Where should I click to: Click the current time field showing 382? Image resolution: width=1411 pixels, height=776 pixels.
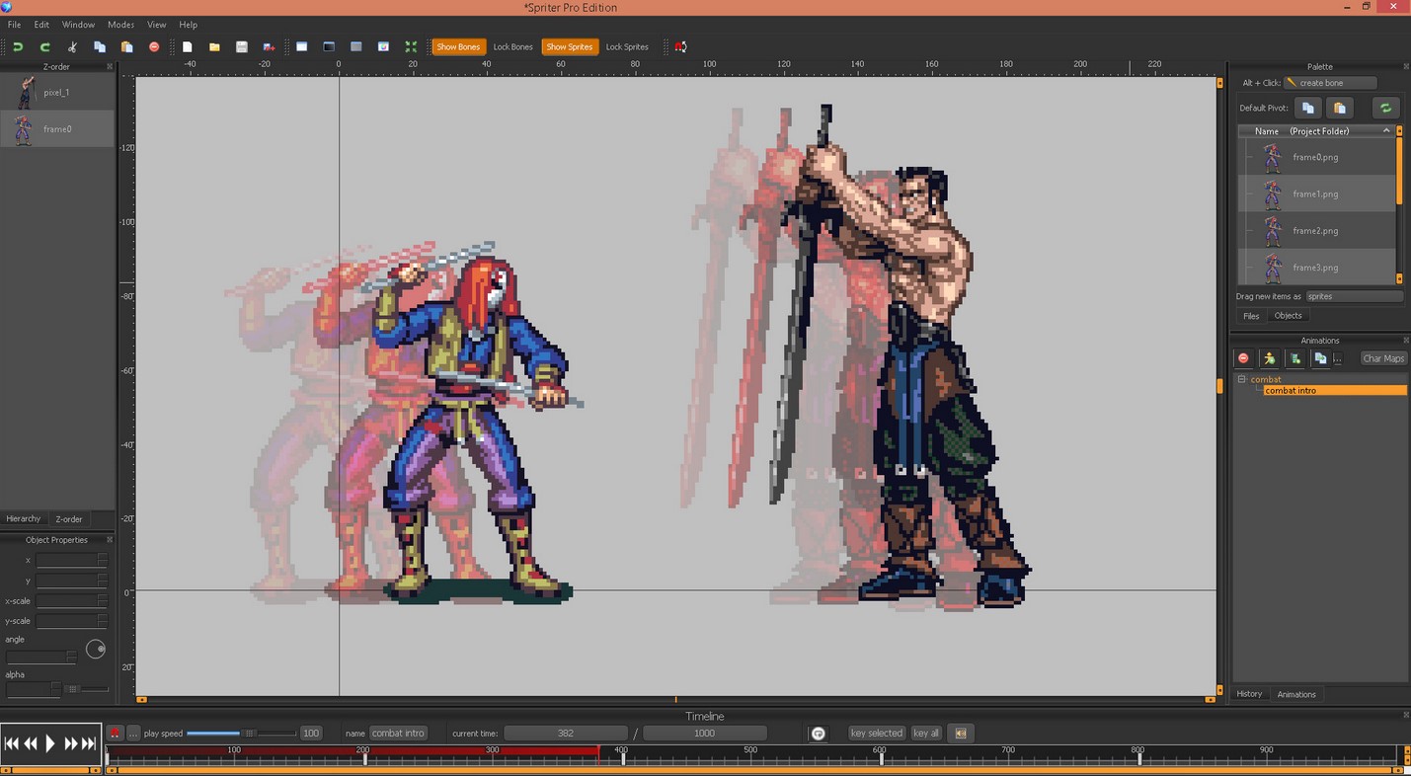pyautogui.click(x=566, y=733)
